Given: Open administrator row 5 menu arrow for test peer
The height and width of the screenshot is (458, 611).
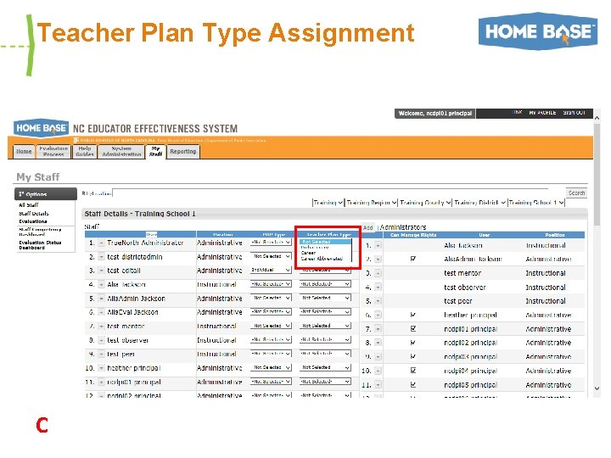Looking at the screenshot, I should coord(378,301).
